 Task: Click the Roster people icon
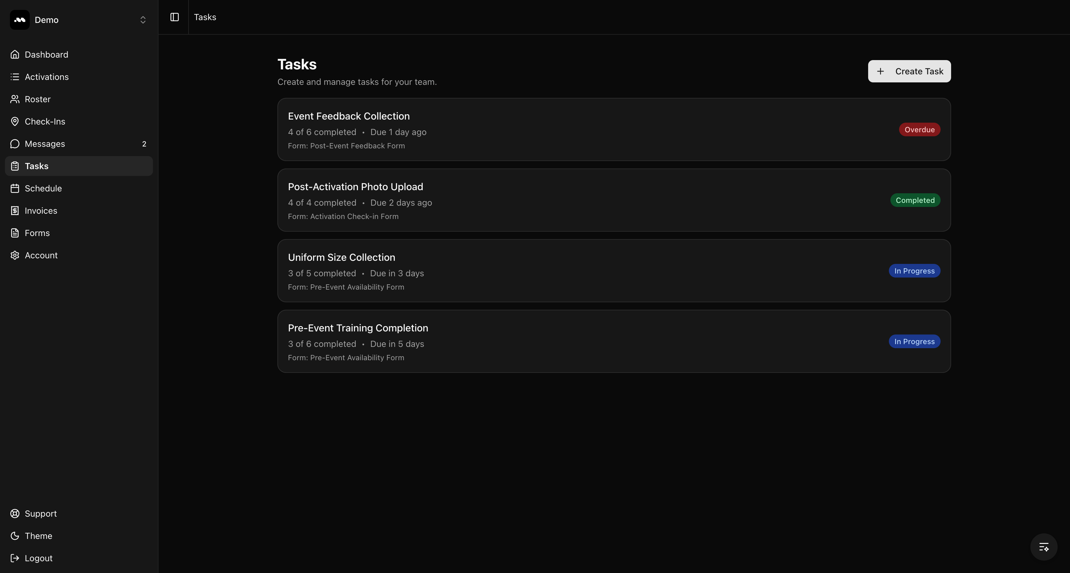[x=15, y=99]
